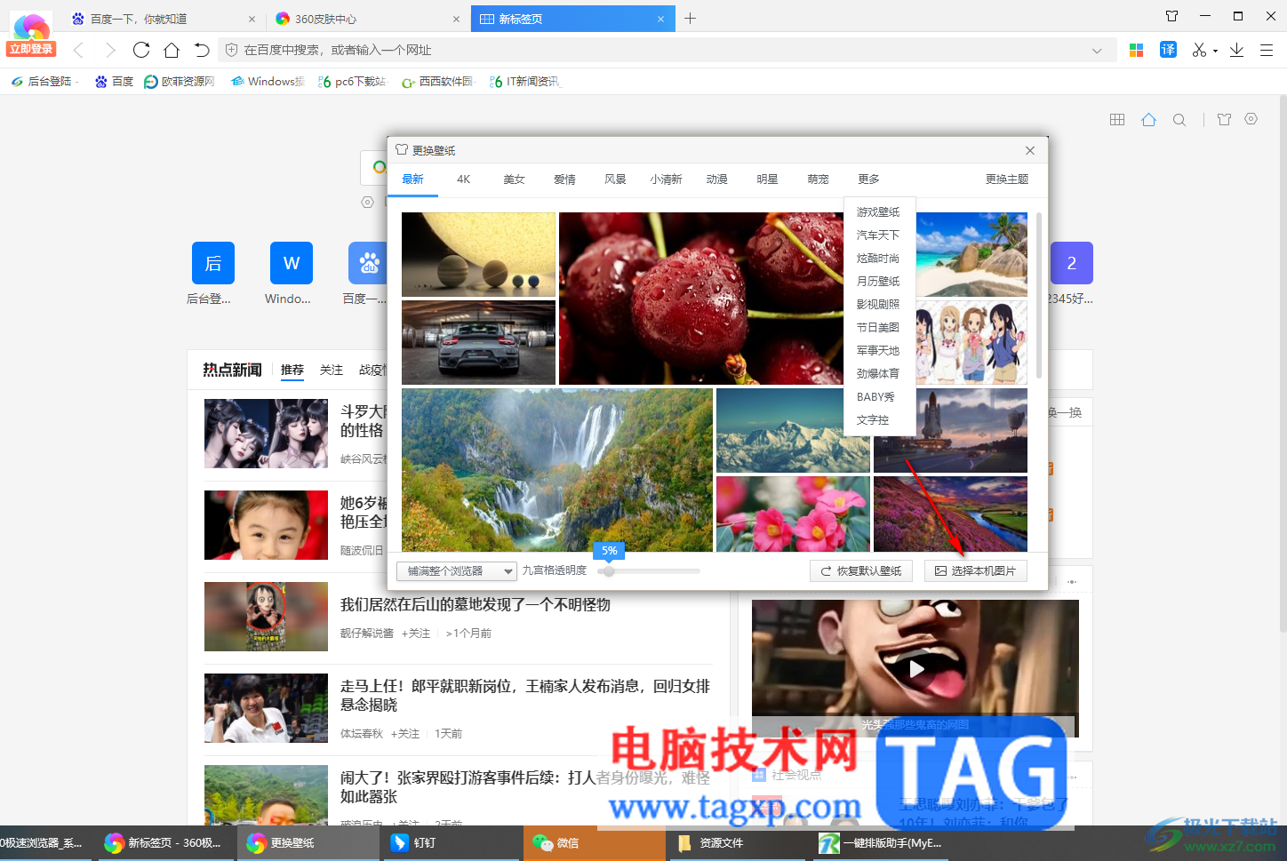Switch to the 最新 wallpaper tab

point(412,179)
